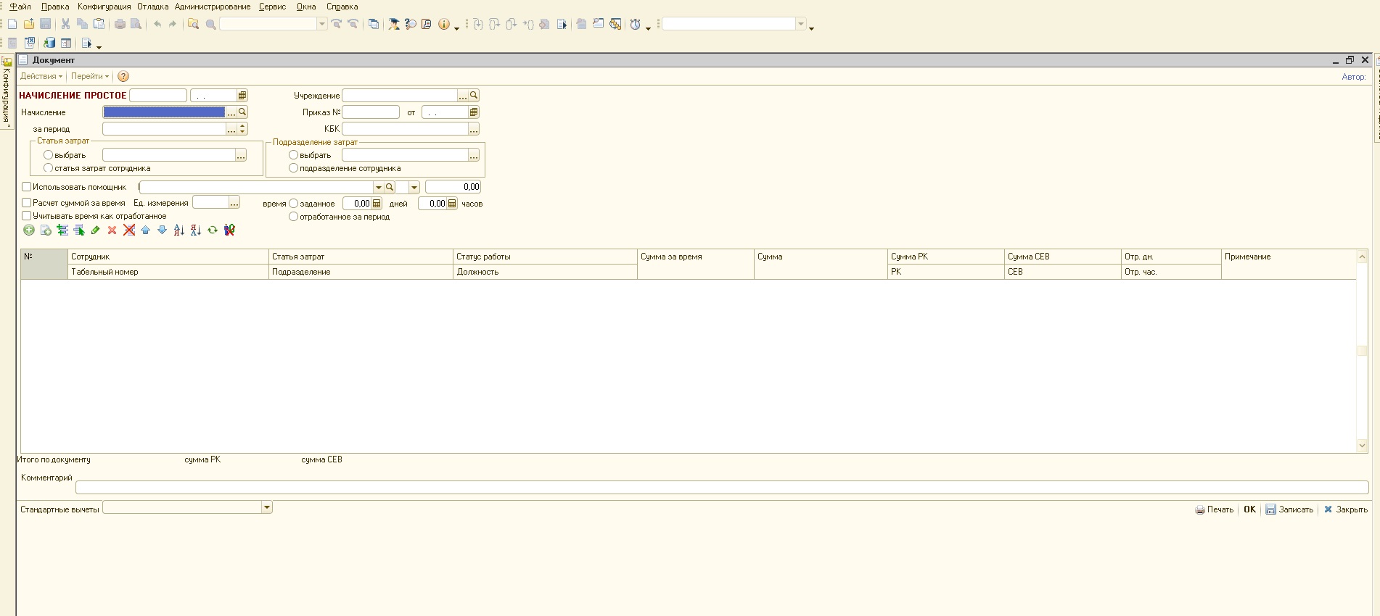Open the 'Конфигурация' menu
Image resolution: width=1380 pixels, height=616 pixels.
point(104,7)
